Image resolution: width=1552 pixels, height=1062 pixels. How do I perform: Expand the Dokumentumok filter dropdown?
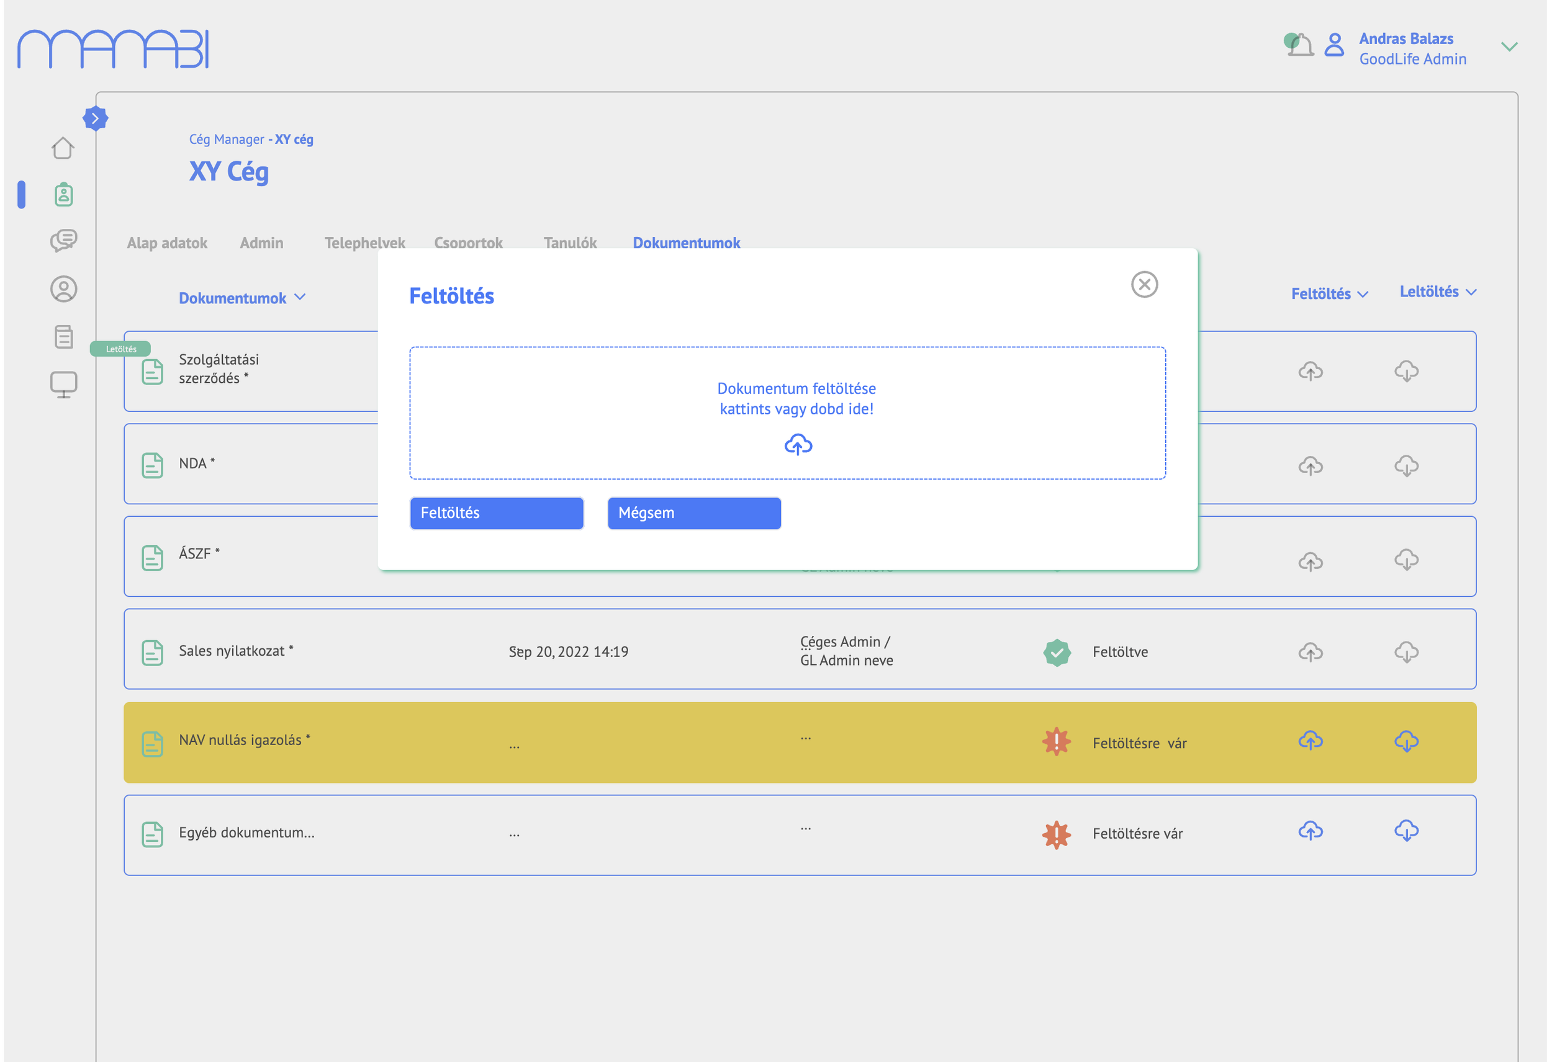coord(241,298)
